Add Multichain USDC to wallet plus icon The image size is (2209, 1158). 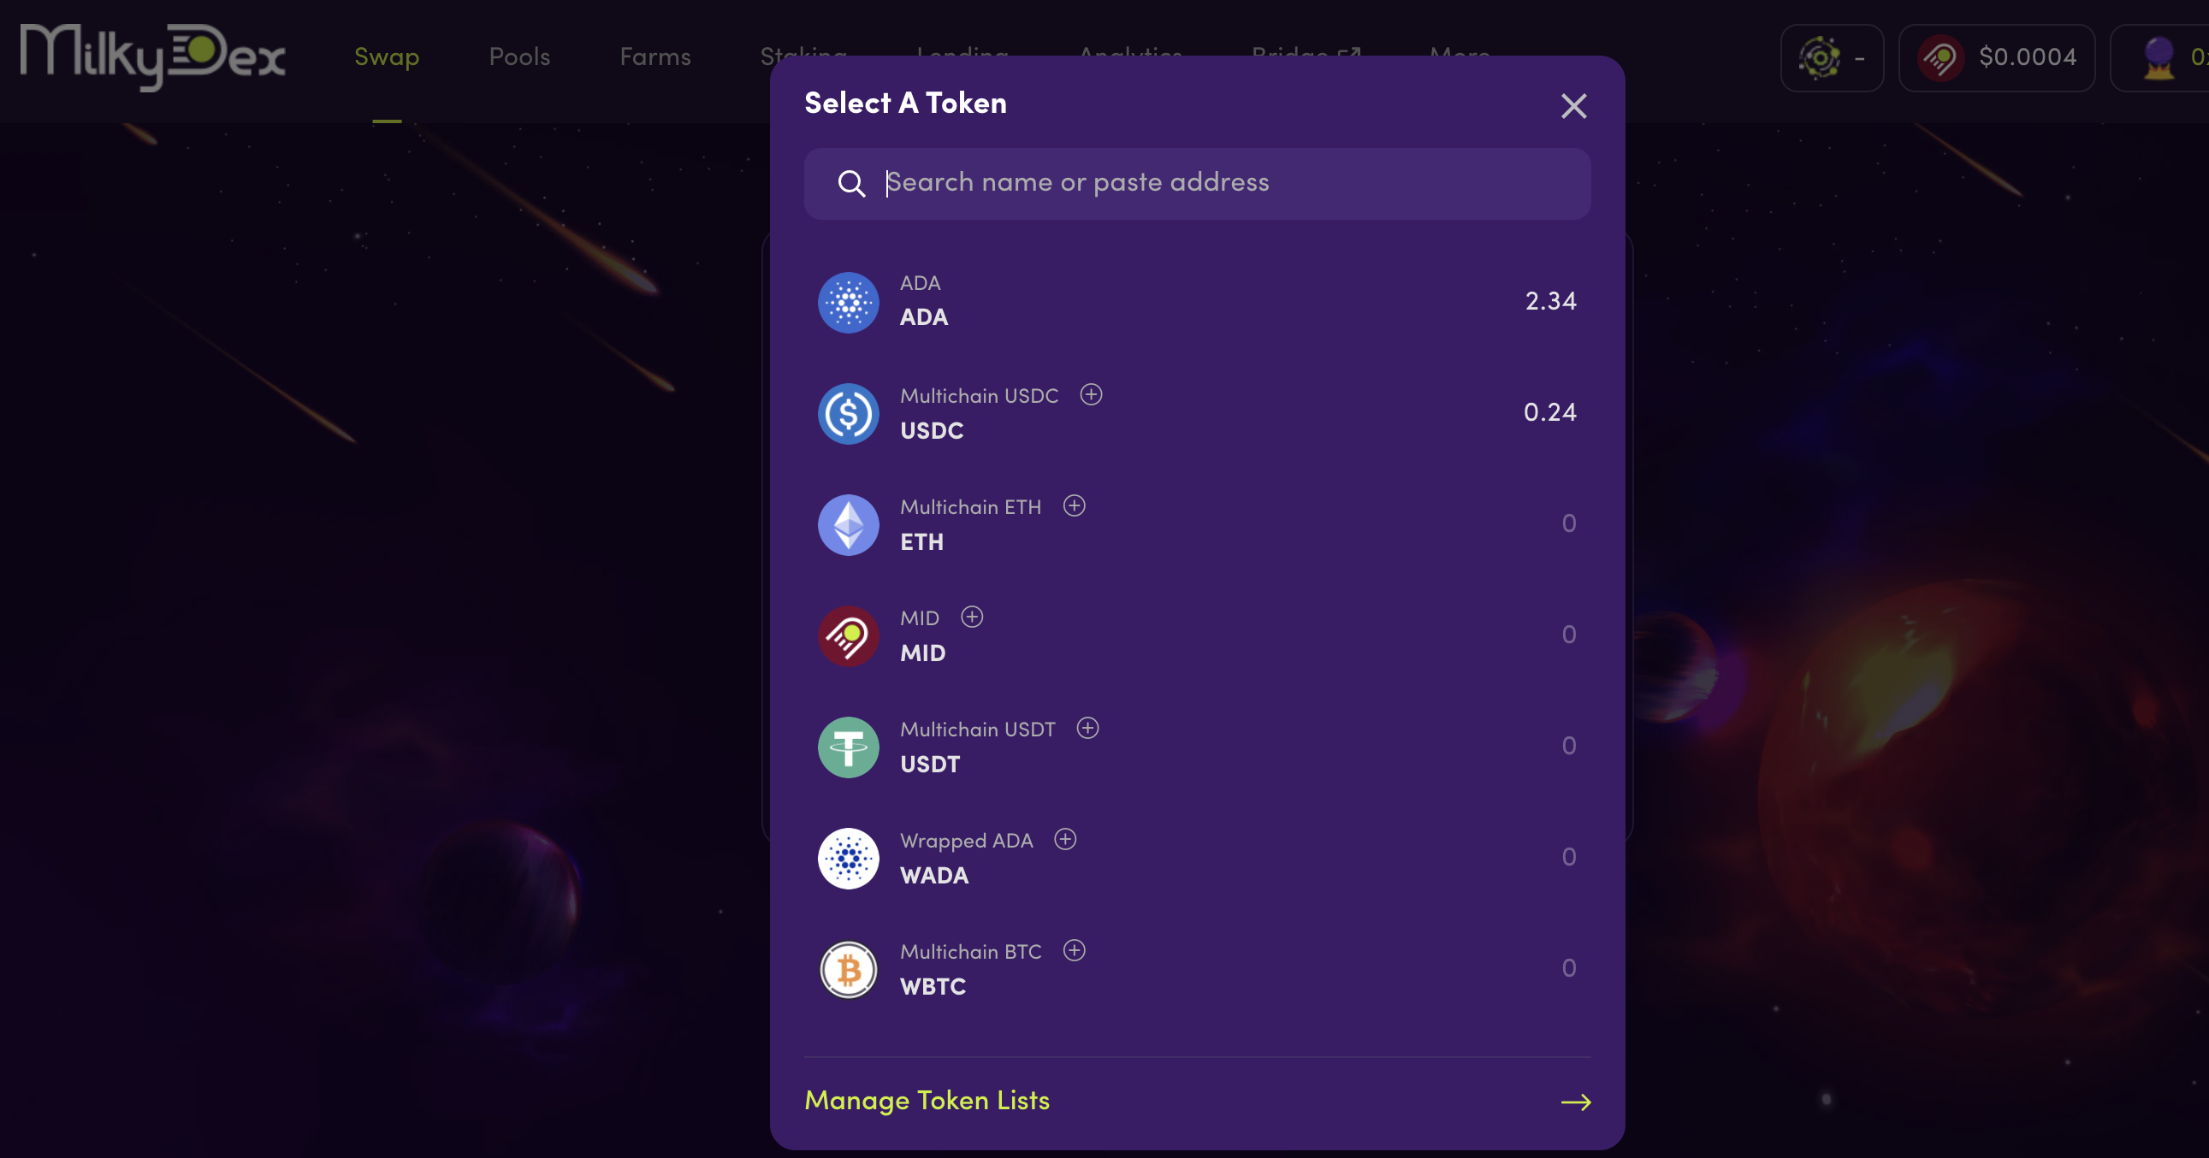click(x=1091, y=395)
